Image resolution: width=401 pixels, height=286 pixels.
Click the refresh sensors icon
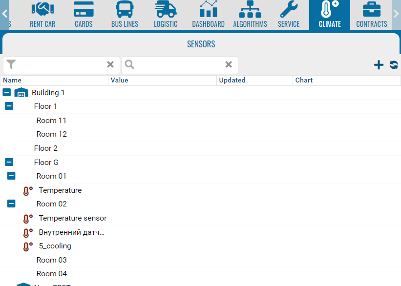pyautogui.click(x=394, y=65)
